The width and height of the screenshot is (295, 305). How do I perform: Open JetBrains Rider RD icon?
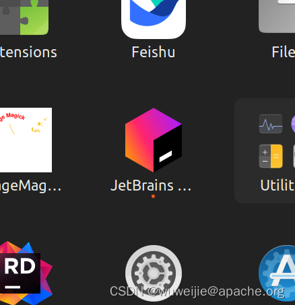(x=26, y=273)
